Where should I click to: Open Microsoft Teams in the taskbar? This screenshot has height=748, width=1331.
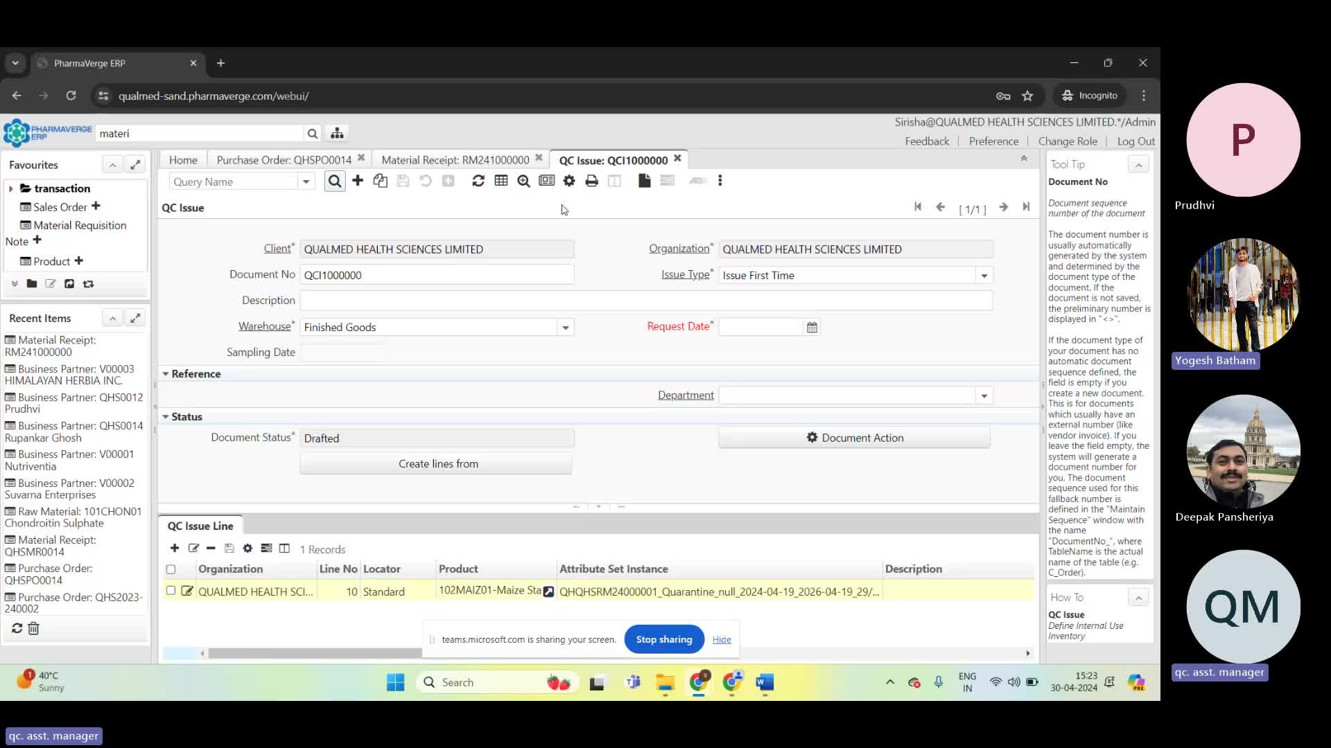[633, 683]
